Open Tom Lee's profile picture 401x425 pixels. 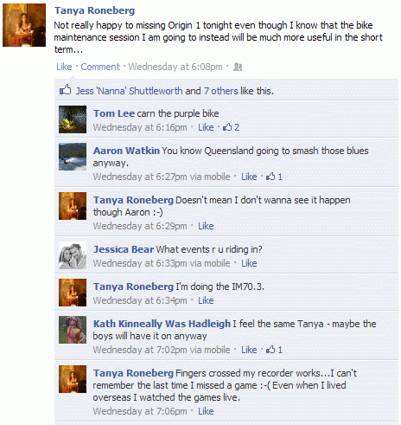click(x=73, y=119)
